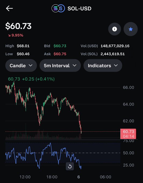Image resolution: width=143 pixels, height=183 pixels.
Task: Tap the red Ask price $60.75
Action: coord(60,54)
